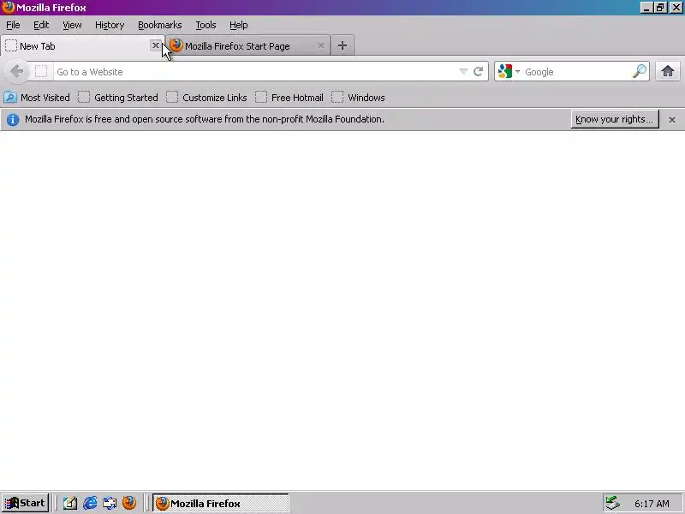Image resolution: width=685 pixels, height=514 pixels.
Task: Click the Firefox logo in the title bar
Action: click(x=8, y=8)
